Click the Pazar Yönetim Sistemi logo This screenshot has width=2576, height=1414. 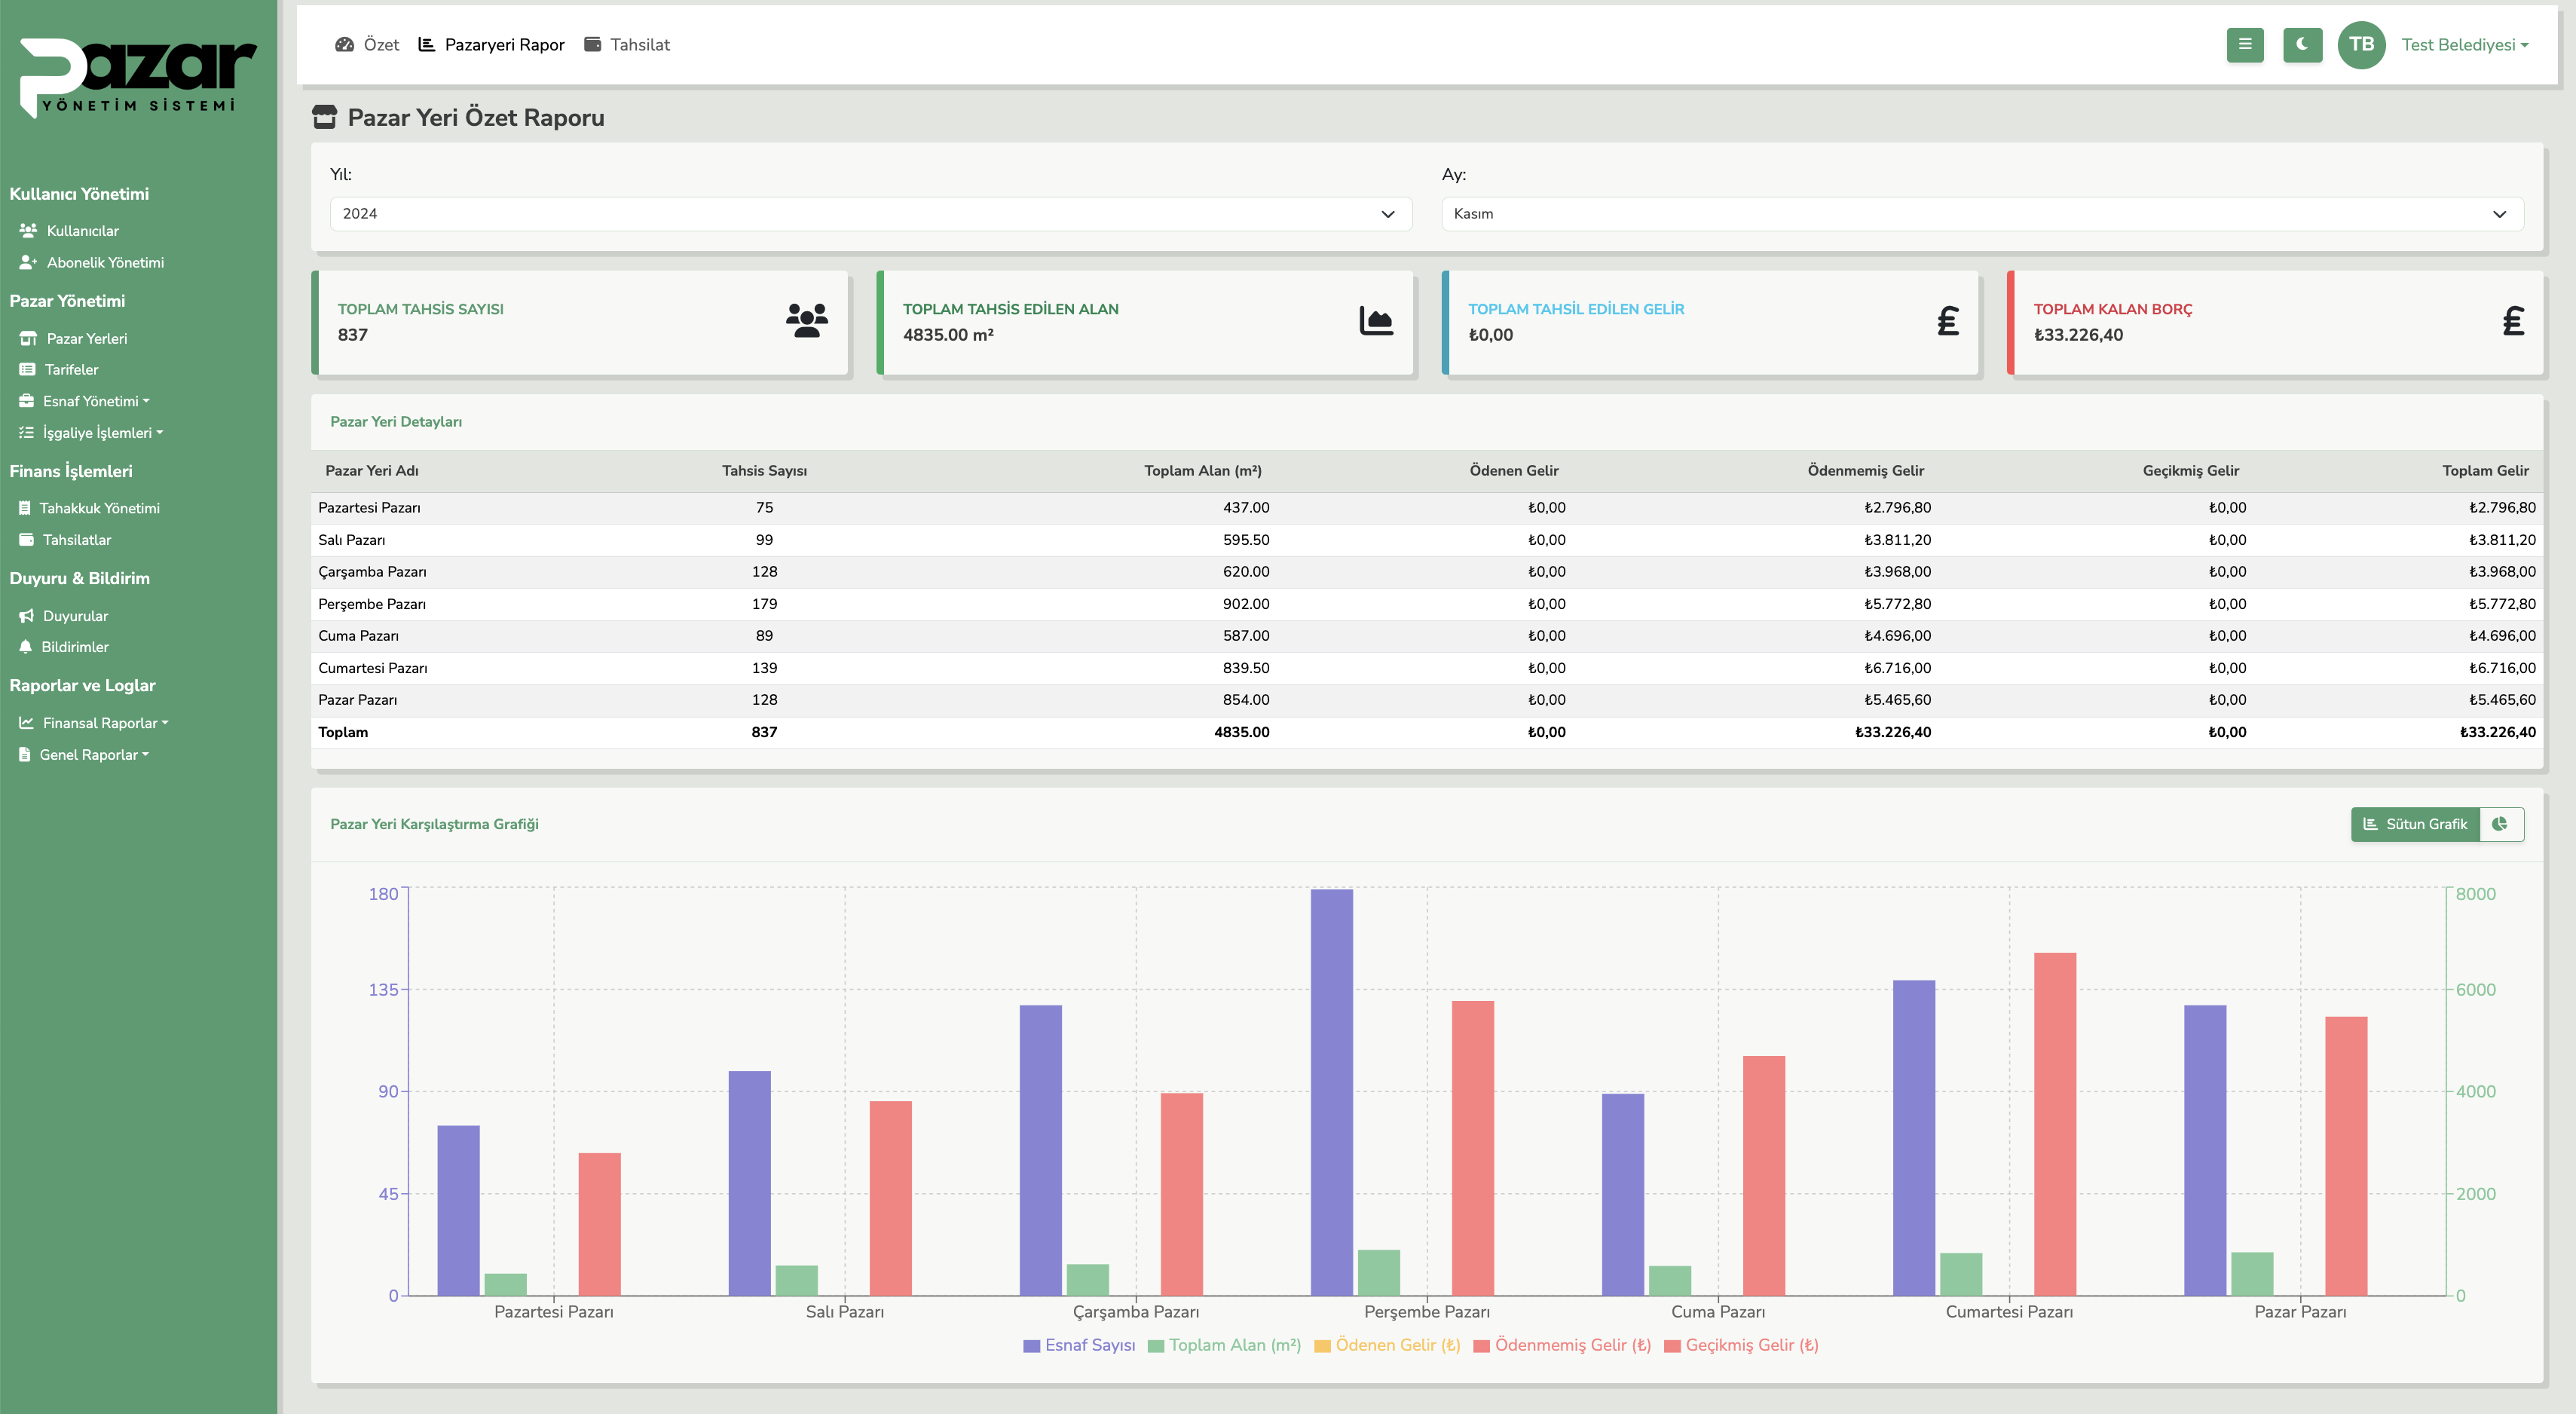pyautogui.click(x=138, y=78)
